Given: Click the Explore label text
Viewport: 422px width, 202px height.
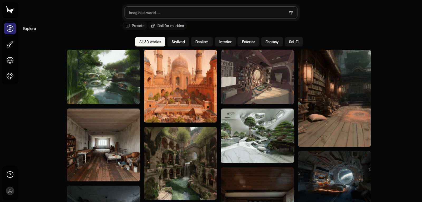Looking at the screenshot, I should (x=30, y=29).
